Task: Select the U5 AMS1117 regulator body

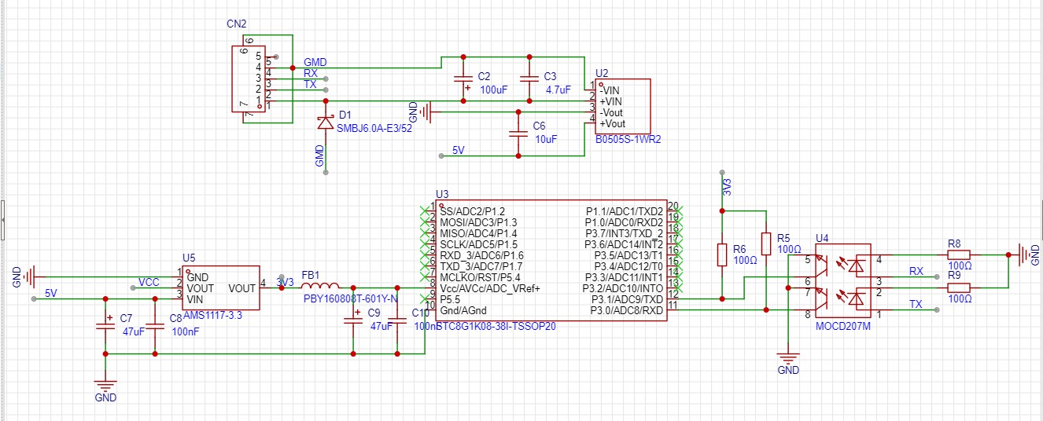Action: click(220, 288)
